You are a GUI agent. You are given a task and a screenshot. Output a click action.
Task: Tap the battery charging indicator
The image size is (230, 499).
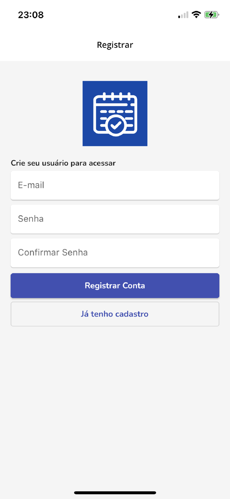(211, 14)
